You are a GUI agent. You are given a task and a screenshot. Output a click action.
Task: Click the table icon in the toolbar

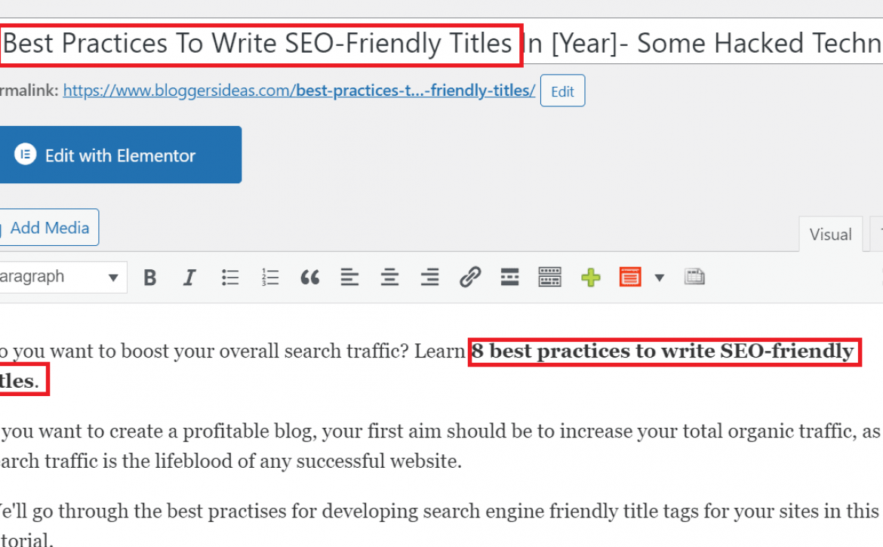(x=694, y=277)
